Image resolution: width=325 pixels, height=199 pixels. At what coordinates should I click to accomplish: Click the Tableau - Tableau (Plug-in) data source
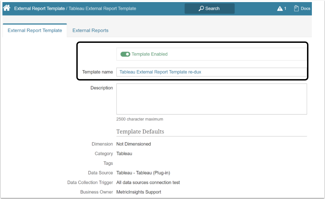143,173
